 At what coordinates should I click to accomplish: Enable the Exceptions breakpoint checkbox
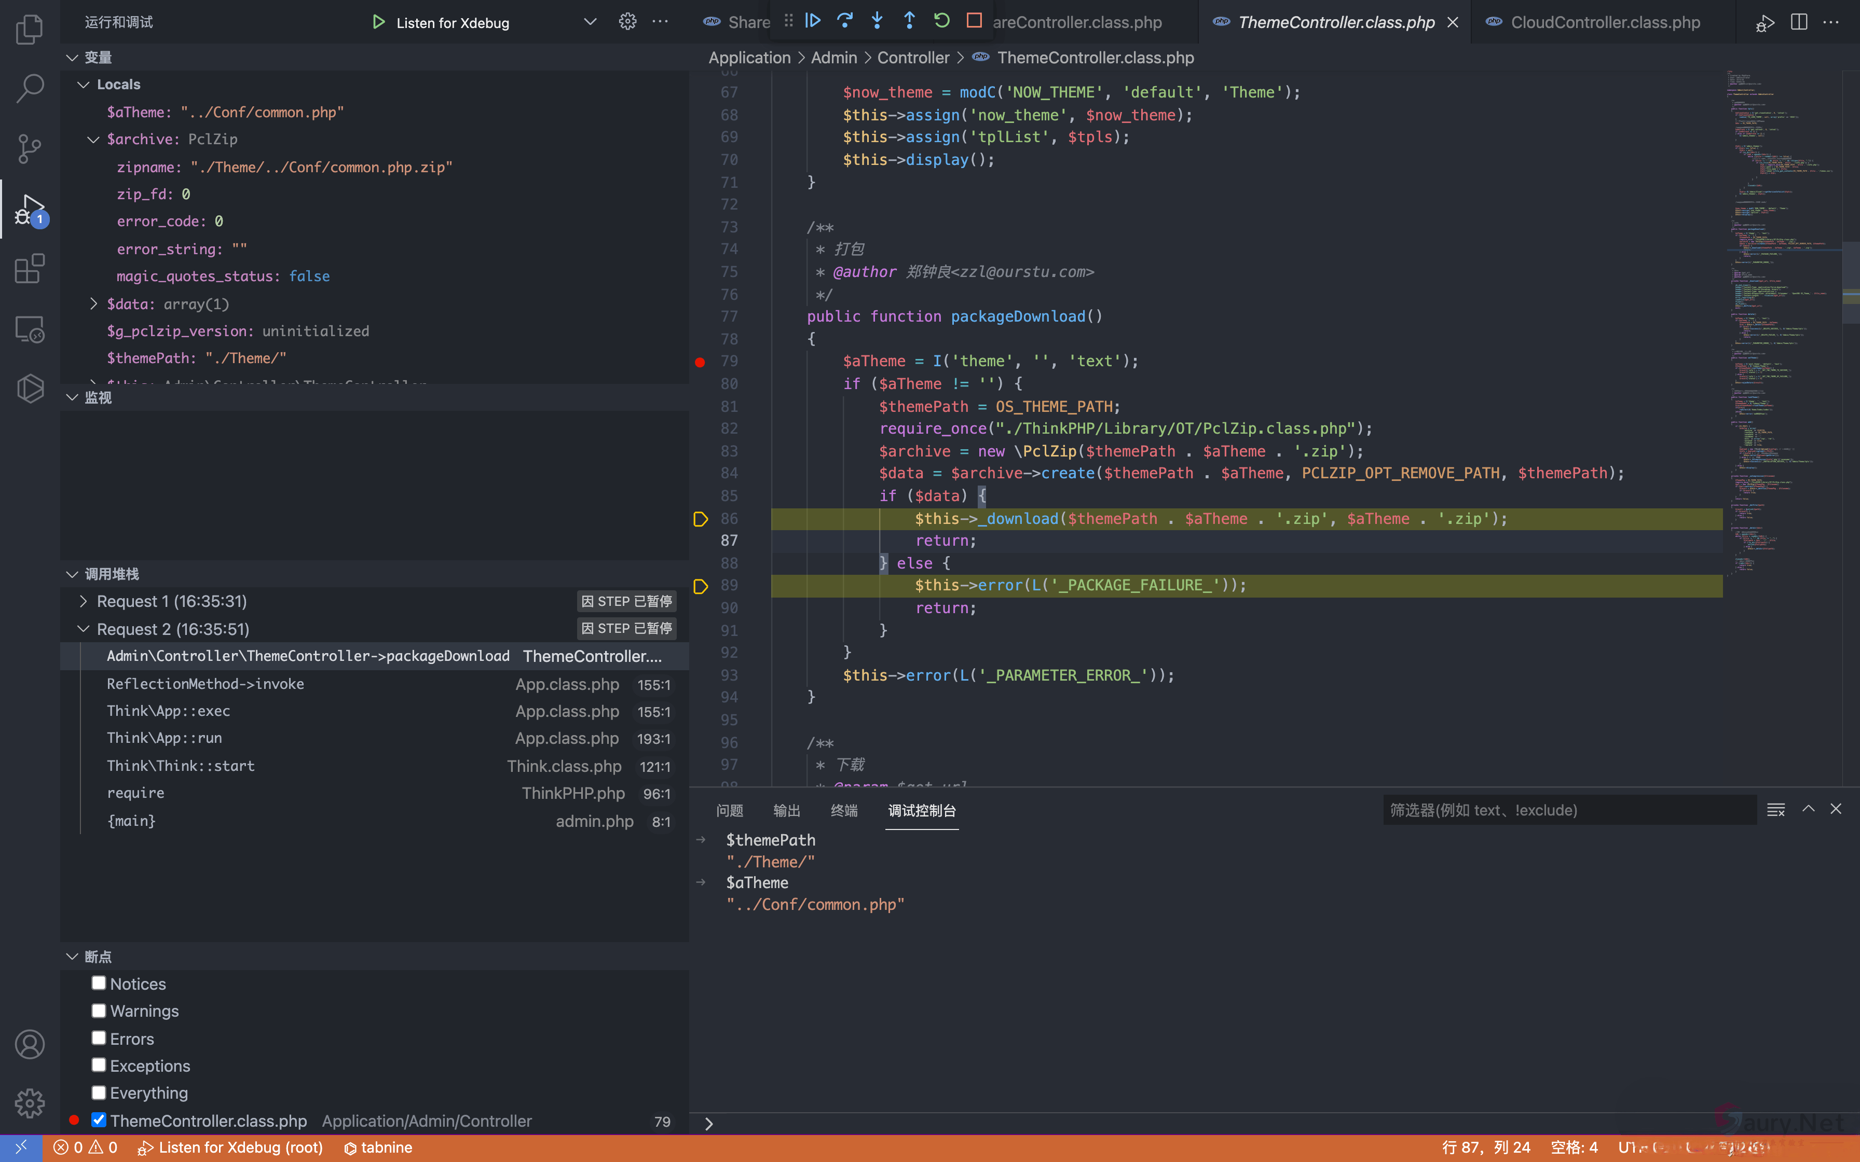pos(99,1065)
